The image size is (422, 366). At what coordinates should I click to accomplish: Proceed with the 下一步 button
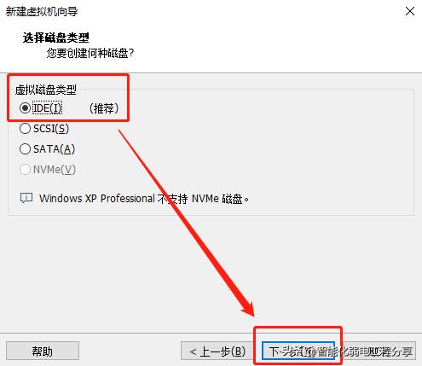298,351
